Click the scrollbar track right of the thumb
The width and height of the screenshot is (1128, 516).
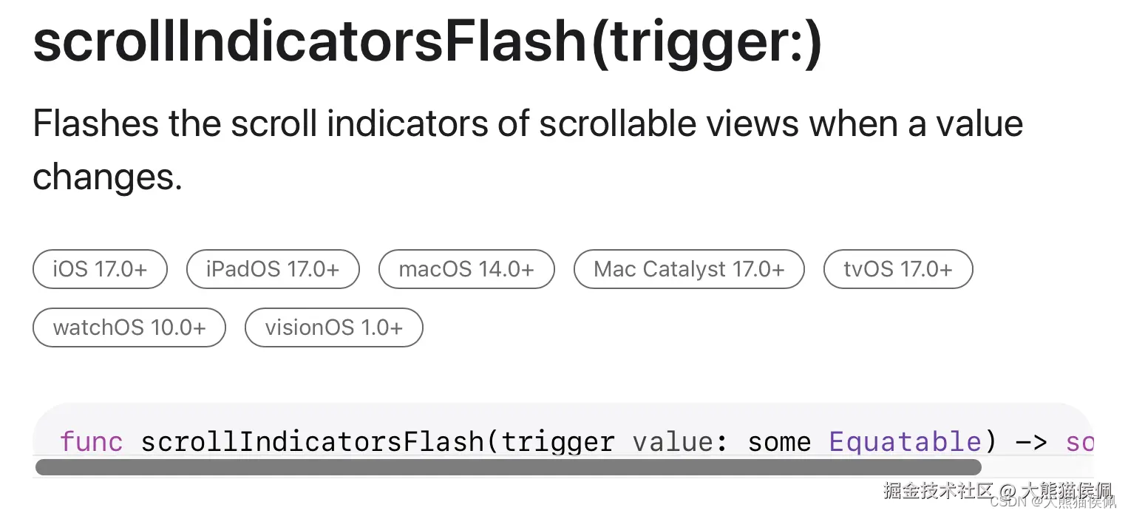pos(1036,467)
